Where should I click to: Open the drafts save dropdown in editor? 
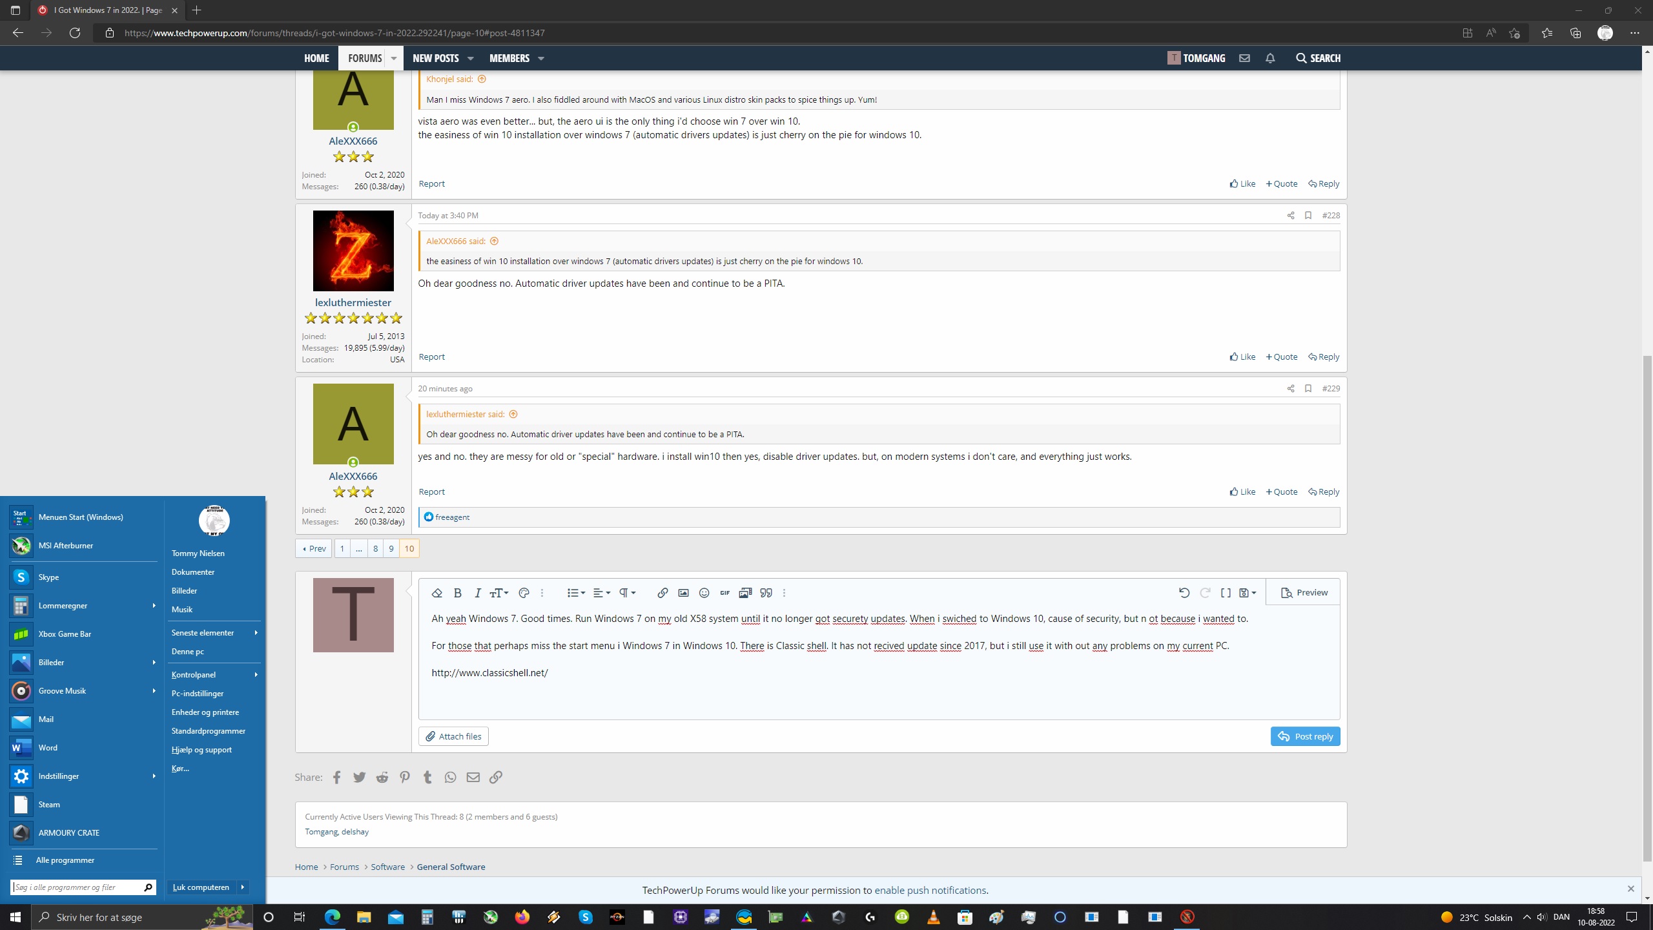pyautogui.click(x=1247, y=593)
